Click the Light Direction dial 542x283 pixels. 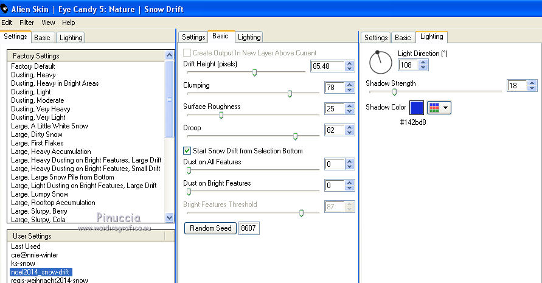pos(381,62)
